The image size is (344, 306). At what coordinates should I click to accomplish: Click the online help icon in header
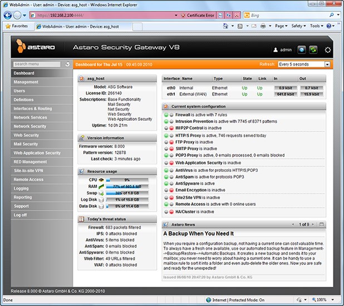click(x=302, y=50)
